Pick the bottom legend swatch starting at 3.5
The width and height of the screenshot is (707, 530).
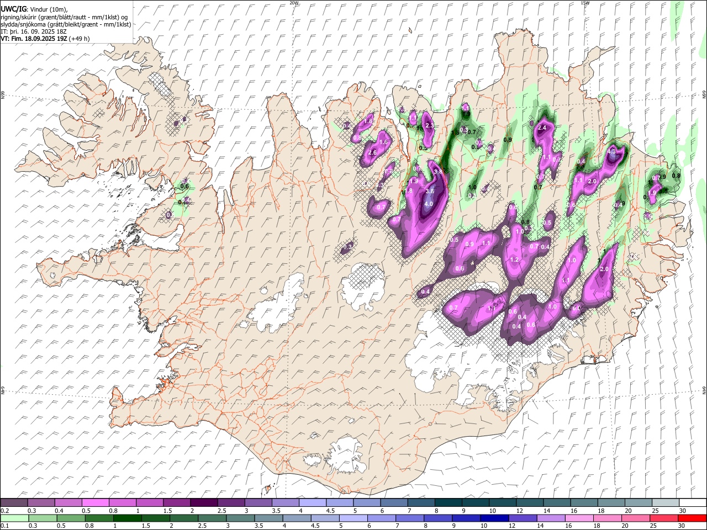[x=268, y=518]
